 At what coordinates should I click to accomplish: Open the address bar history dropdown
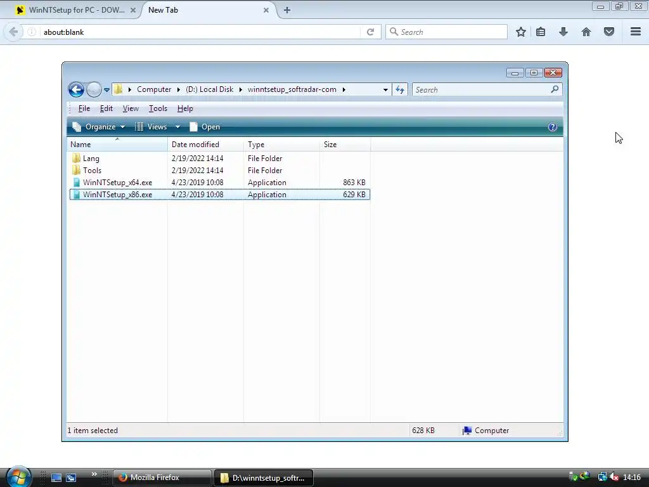[x=385, y=90]
